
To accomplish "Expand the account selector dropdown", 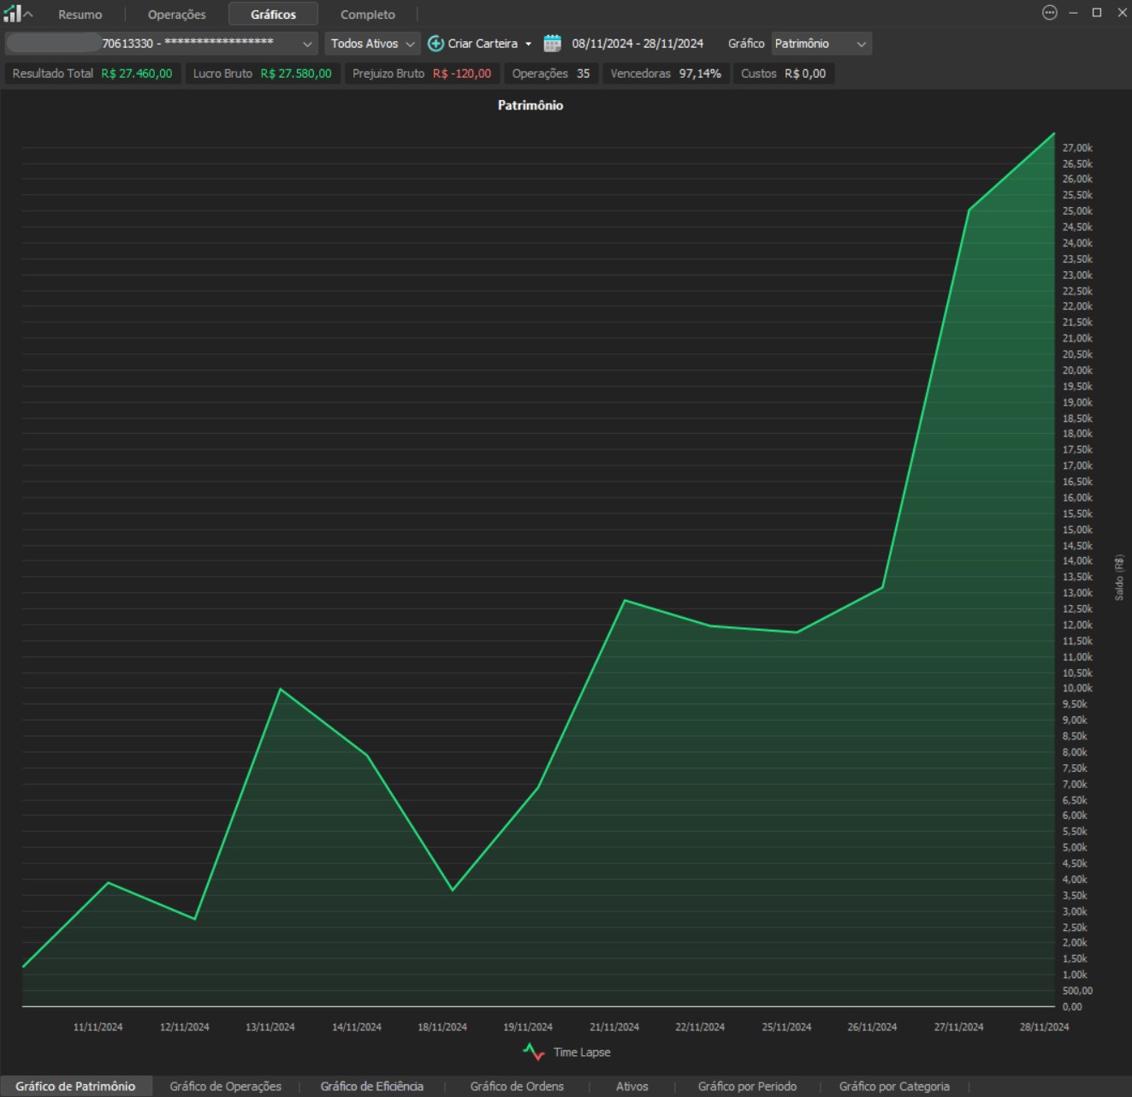I will pos(307,44).
